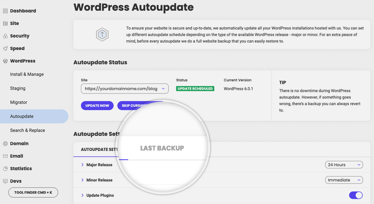Click the Autoupdate Status heading
This screenshot has height=204, width=374.
tap(100, 62)
